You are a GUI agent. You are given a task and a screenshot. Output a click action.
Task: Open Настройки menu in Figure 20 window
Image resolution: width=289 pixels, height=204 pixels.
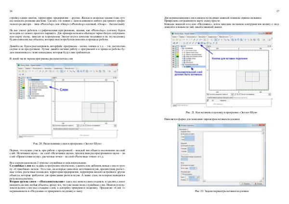pos(48,69)
